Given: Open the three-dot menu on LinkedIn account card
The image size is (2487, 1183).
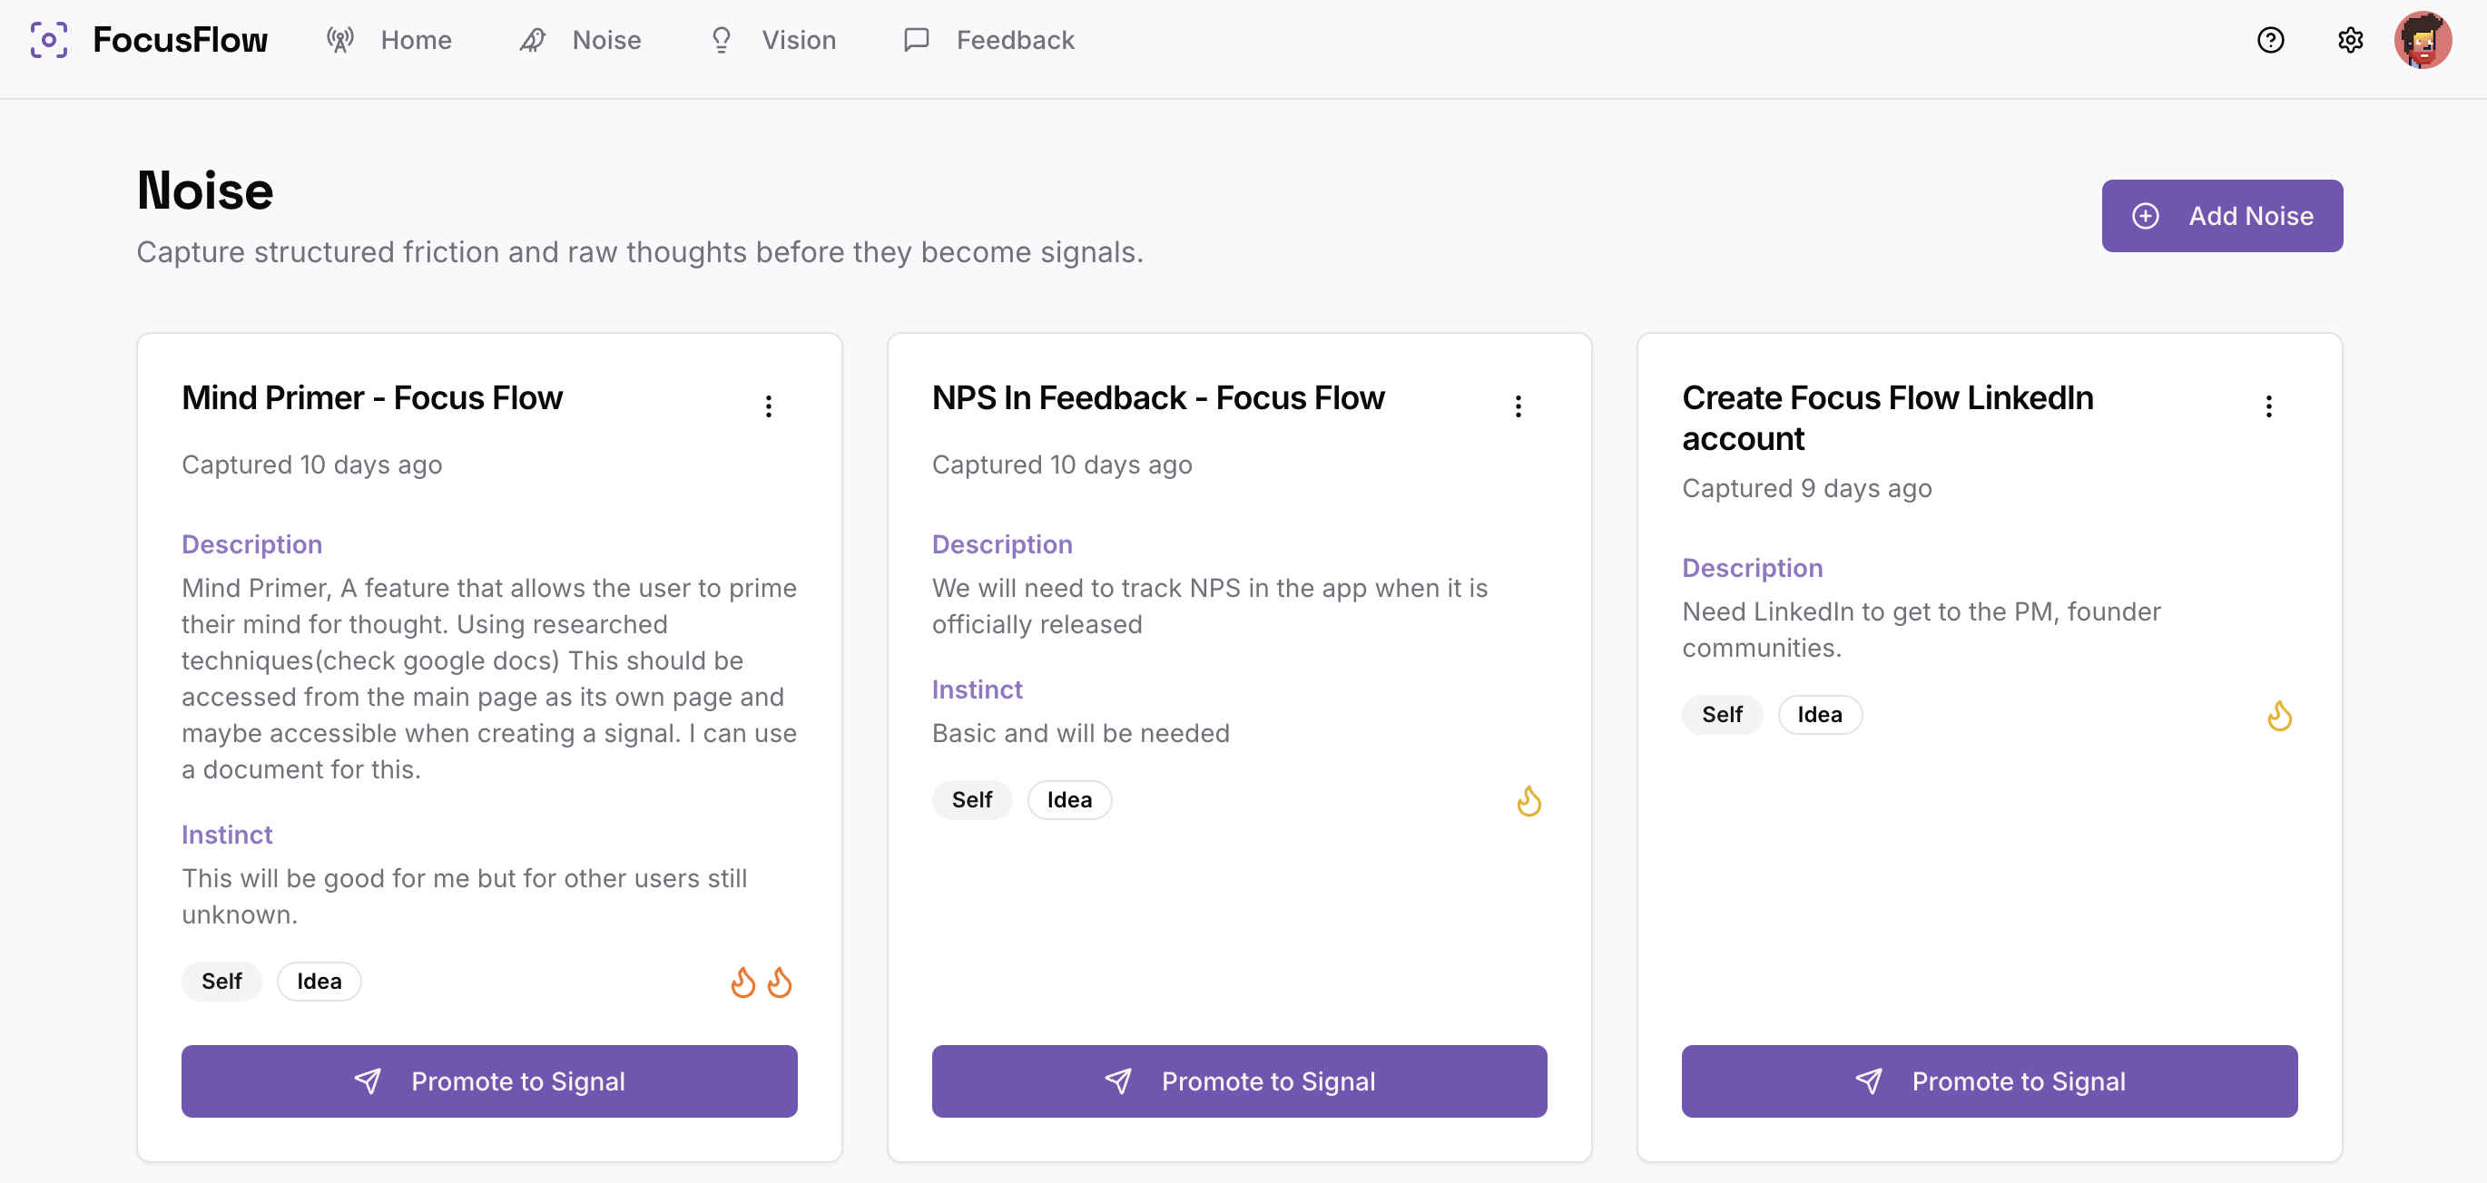Looking at the screenshot, I should (x=2269, y=406).
